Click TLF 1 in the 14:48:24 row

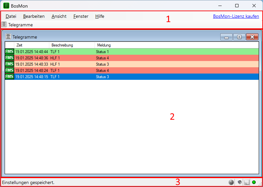pos(55,71)
